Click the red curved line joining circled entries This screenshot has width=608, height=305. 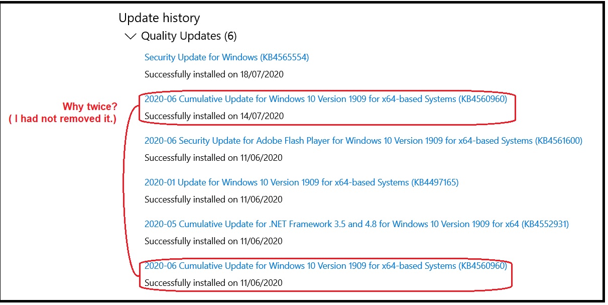click(124, 191)
